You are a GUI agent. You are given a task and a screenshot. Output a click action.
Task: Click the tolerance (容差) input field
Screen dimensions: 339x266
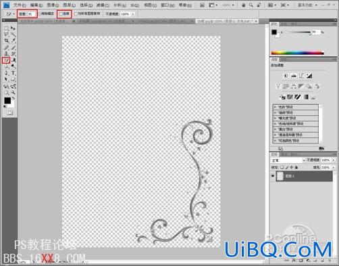32,14
